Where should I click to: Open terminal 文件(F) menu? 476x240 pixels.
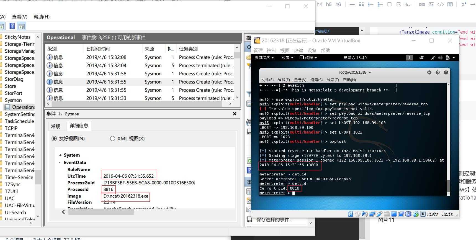click(x=267, y=80)
